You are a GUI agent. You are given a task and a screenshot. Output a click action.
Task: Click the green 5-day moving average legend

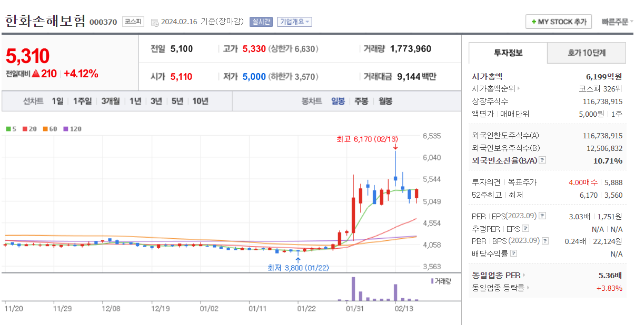click(x=11, y=129)
